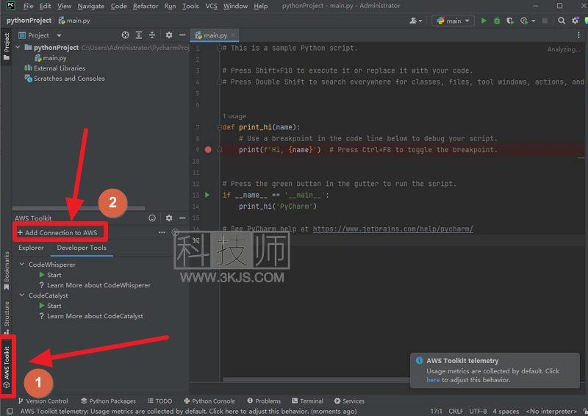Click the CRLF line separator widget
The height and width of the screenshot is (416, 588).
coord(456,412)
